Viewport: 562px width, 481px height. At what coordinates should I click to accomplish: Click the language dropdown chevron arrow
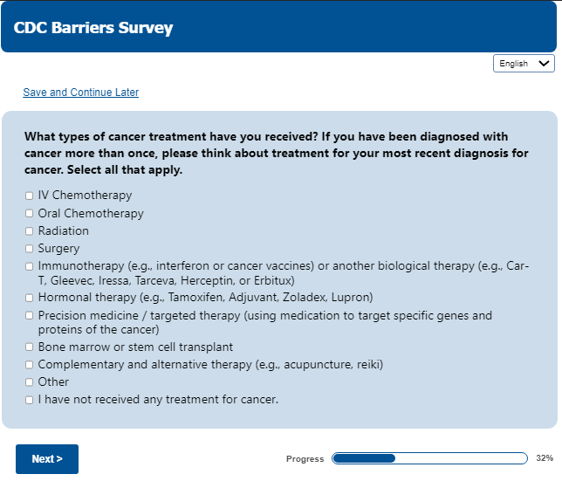(x=545, y=64)
